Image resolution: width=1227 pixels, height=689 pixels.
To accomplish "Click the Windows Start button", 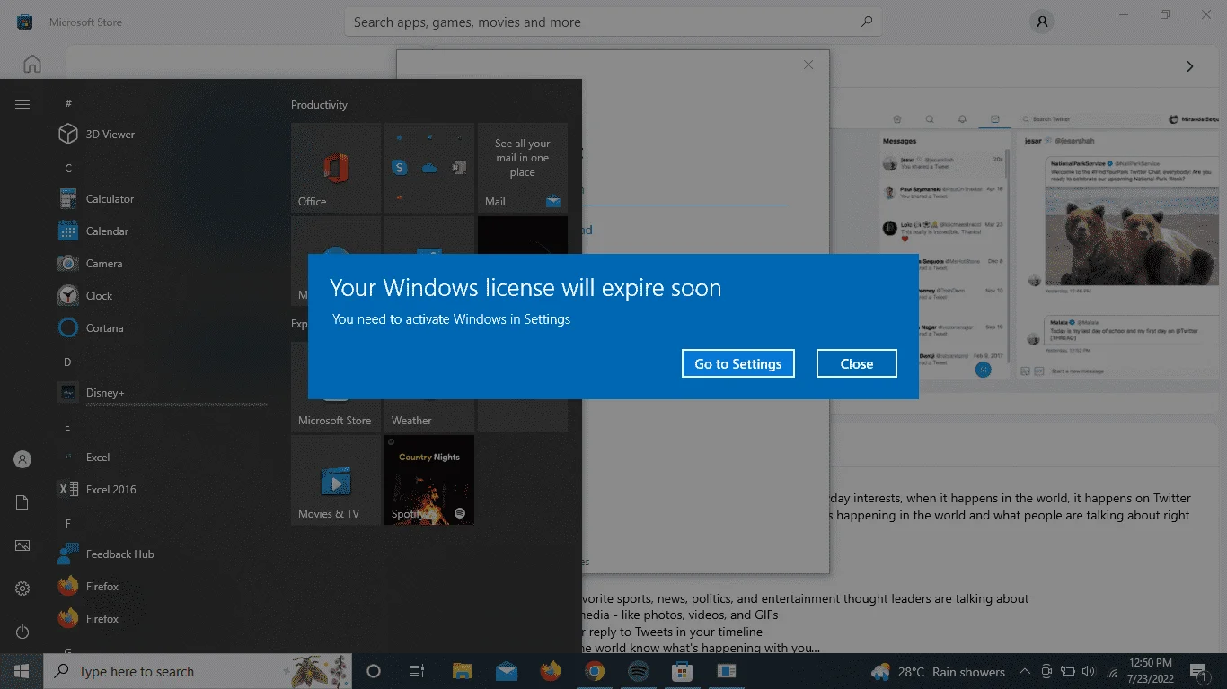I will (22, 671).
